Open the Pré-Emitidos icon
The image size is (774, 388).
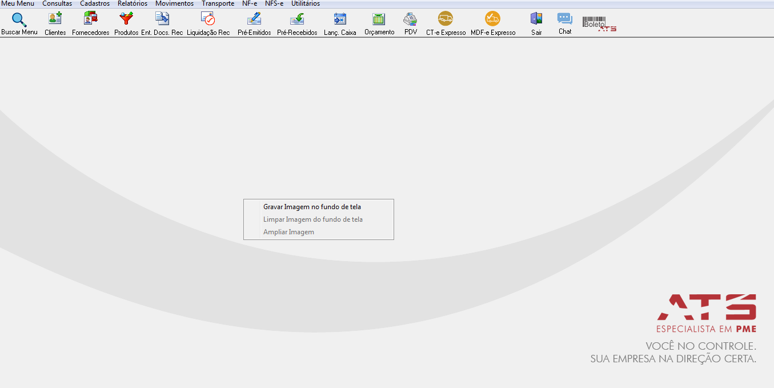254,19
